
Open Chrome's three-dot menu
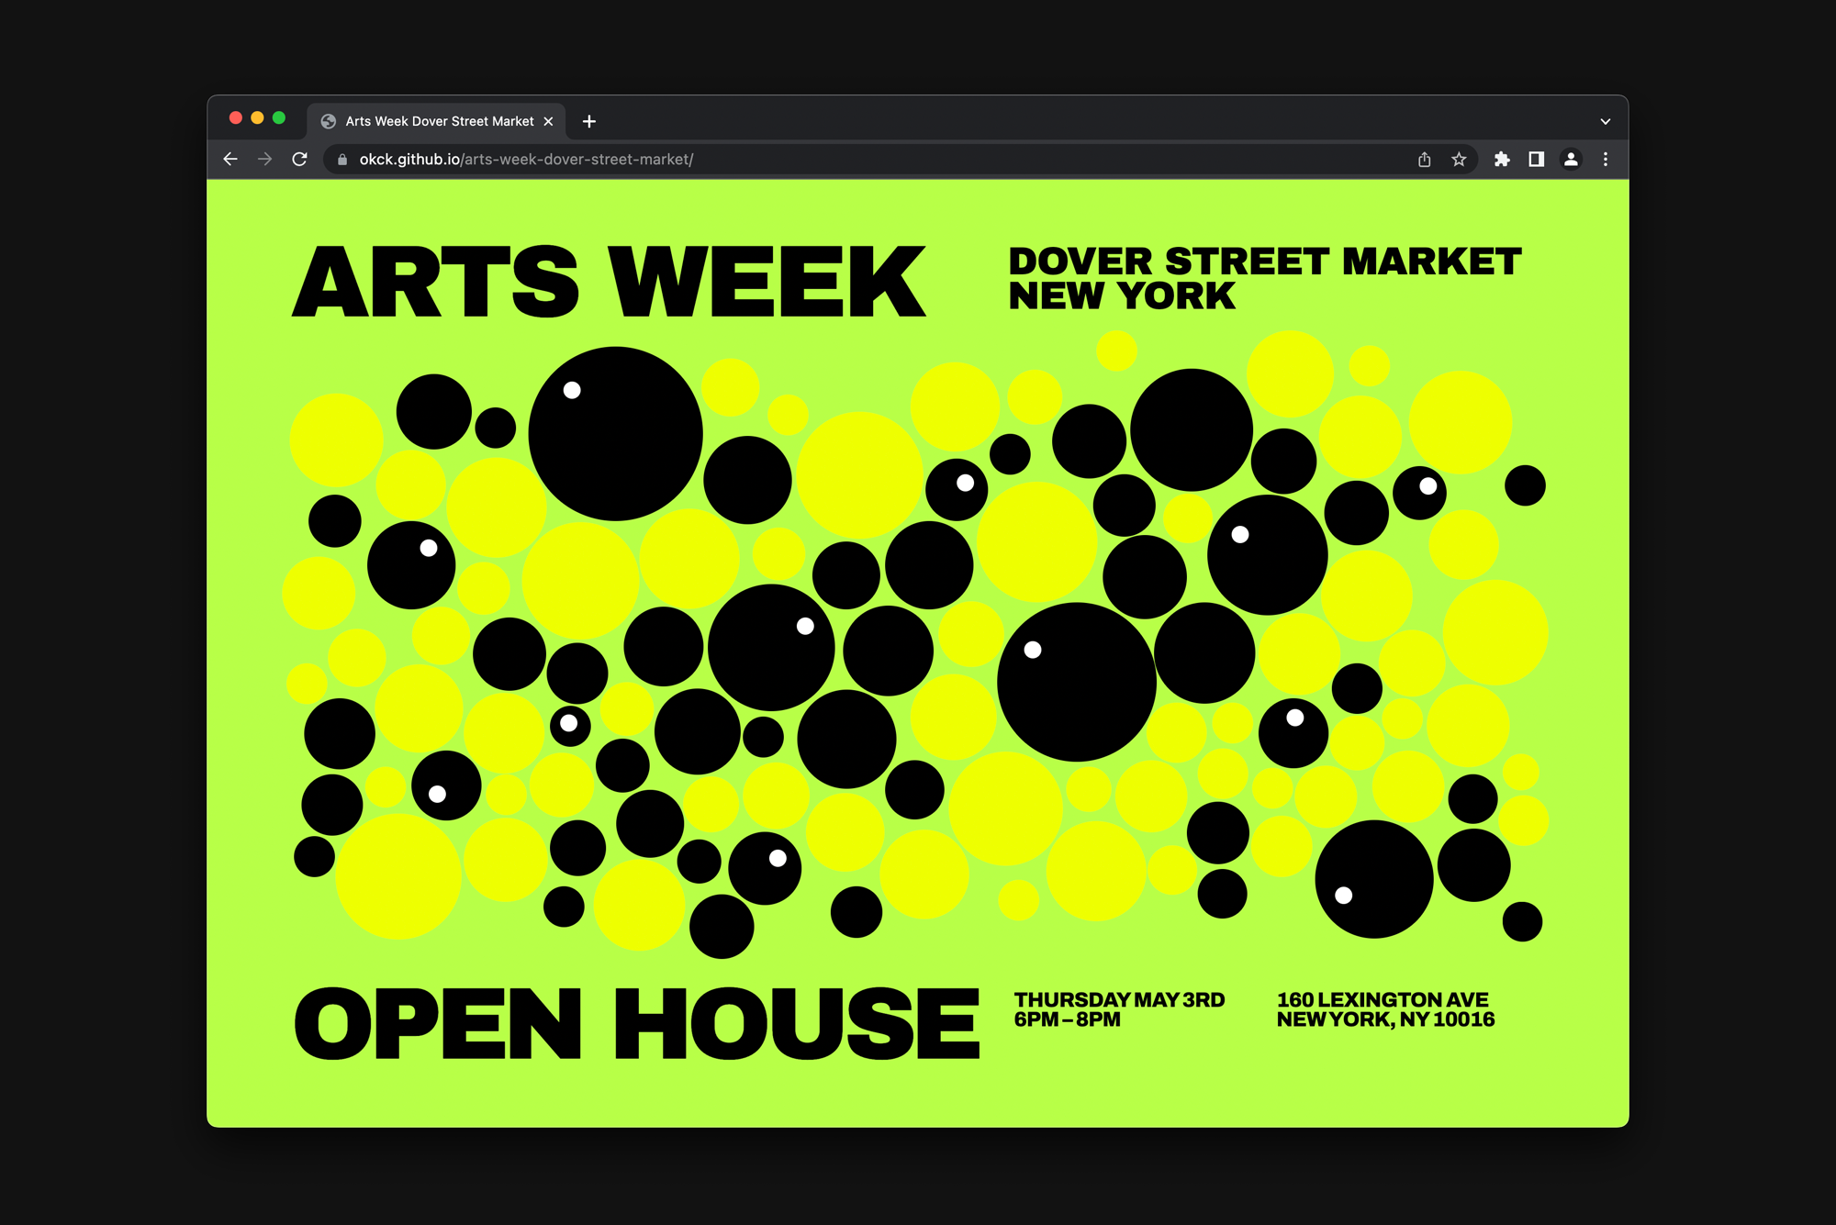point(1606,160)
